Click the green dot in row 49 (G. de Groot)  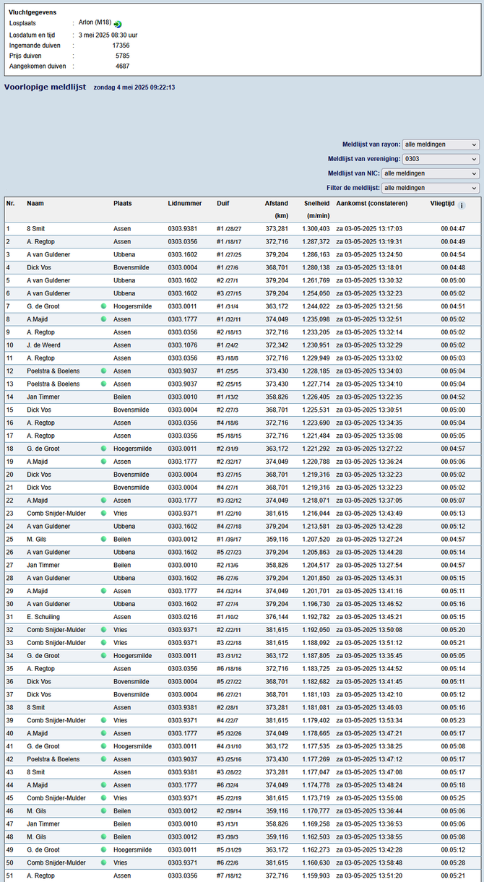tap(103, 850)
